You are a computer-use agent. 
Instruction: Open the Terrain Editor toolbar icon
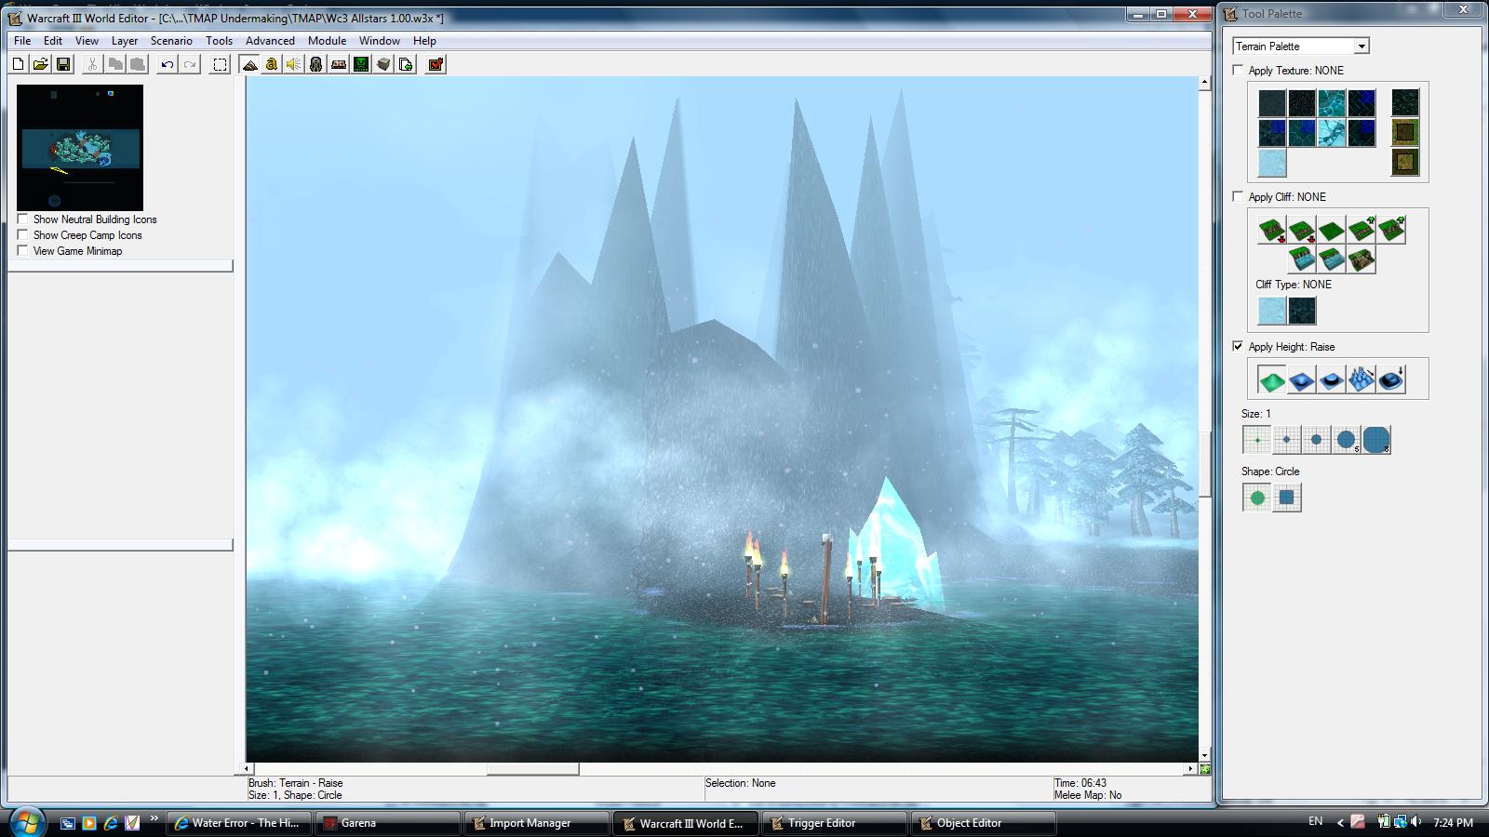[249, 64]
